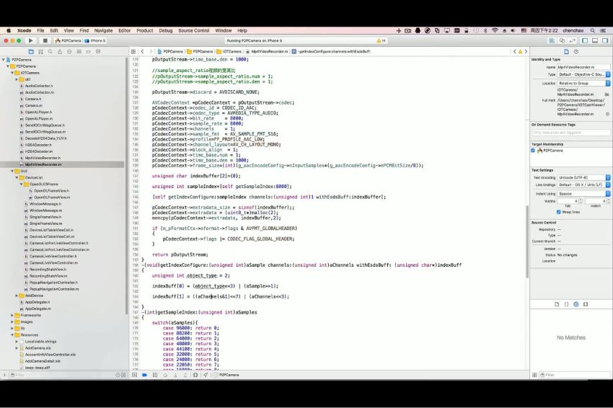Open the Product menu
Image resolution: width=613 pixels, height=408 pixels.
point(145,30)
